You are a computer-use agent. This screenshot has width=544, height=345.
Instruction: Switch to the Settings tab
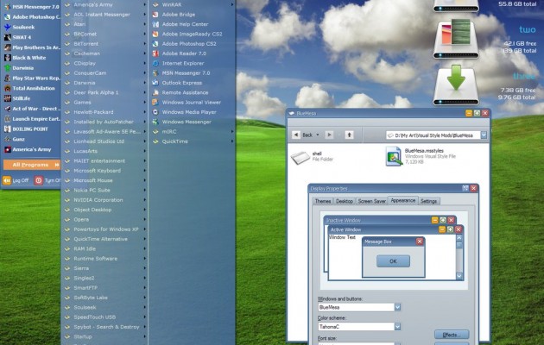[x=429, y=201]
